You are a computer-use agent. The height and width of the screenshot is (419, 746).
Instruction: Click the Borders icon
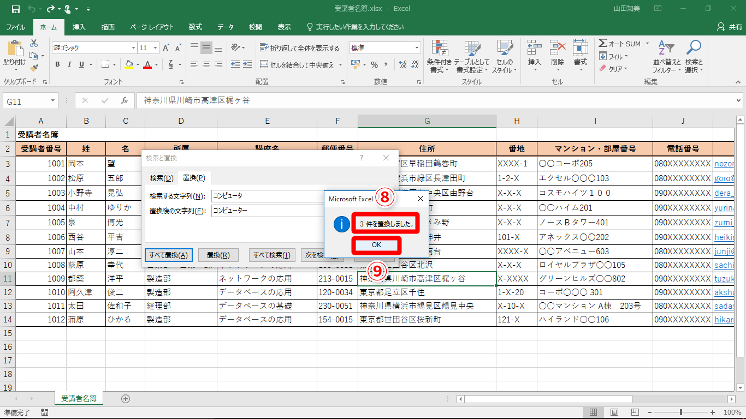(105, 64)
